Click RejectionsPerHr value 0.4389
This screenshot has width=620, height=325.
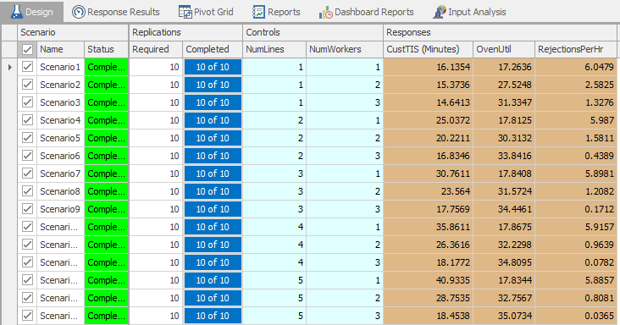pyautogui.click(x=576, y=156)
